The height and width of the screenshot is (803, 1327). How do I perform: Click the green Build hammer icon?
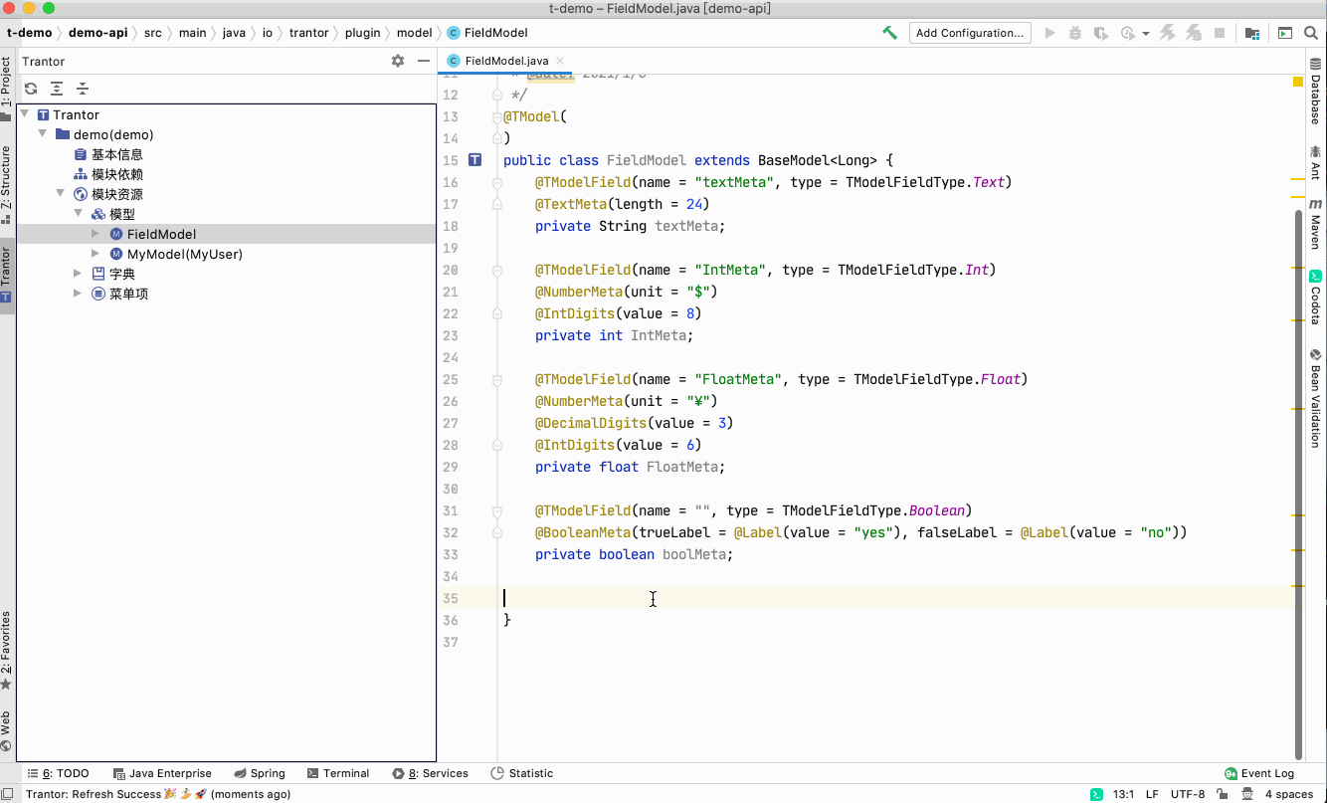pyautogui.click(x=889, y=33)
